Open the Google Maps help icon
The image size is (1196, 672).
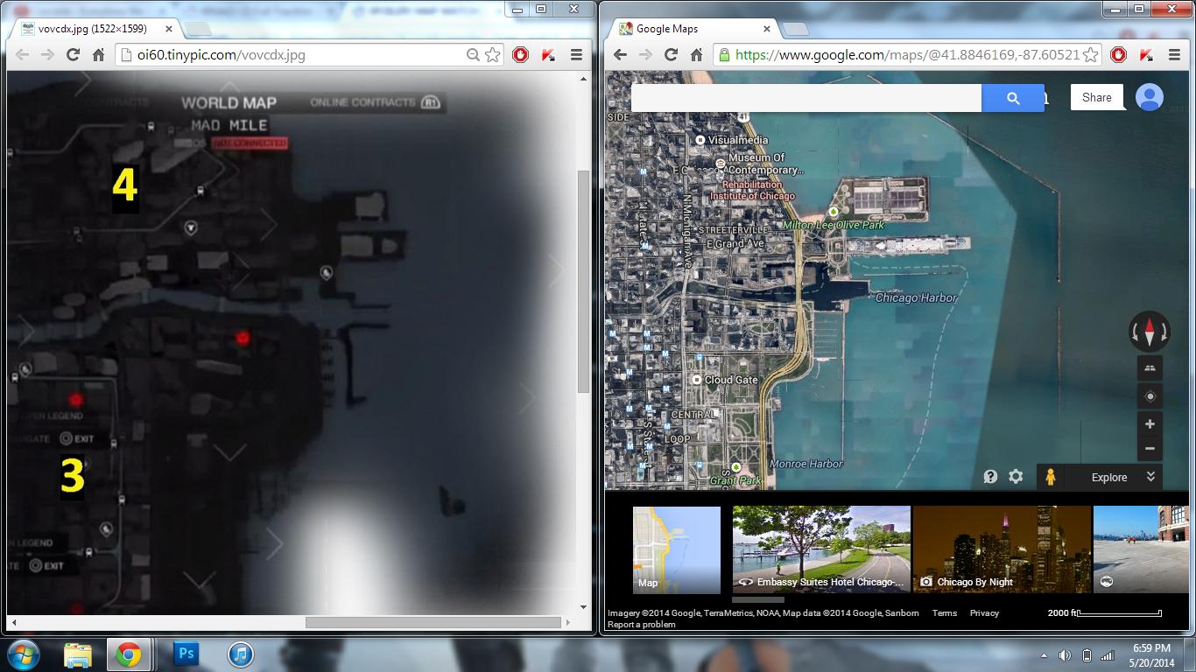[990, 477]
